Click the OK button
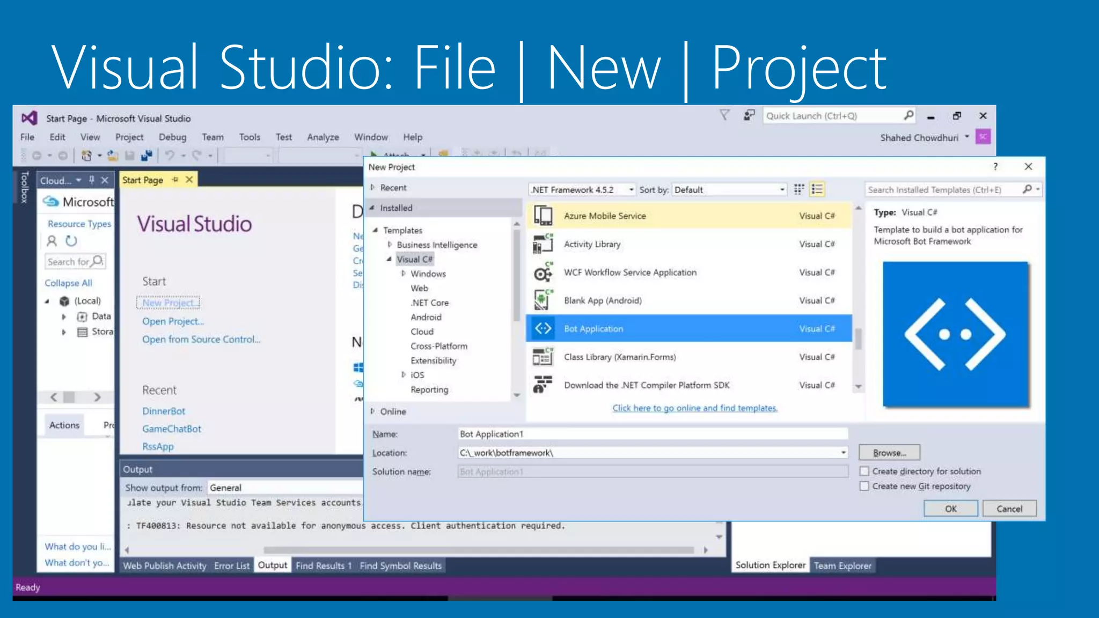 [x=951, y=509]
